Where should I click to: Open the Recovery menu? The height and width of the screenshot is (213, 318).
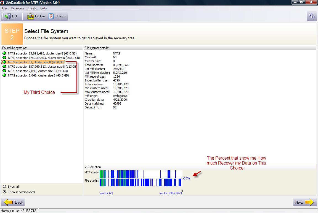click(x=17, y=8)
